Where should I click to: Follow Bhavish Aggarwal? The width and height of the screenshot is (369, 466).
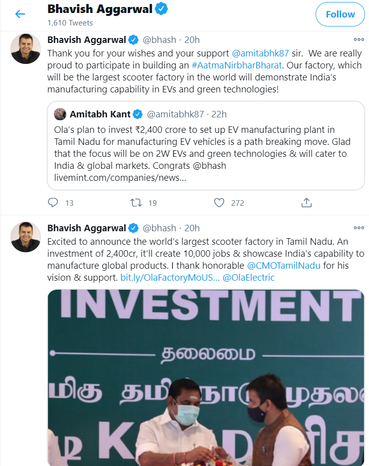[x=340, y=14]
